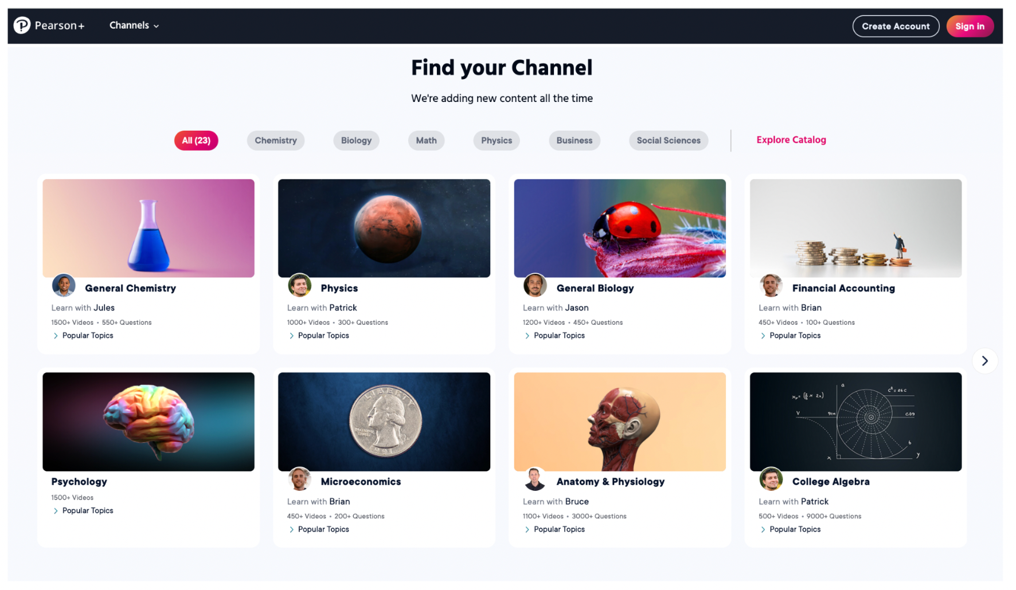This screenshot has width=1016, height=590.
Task: Expand Popular Topics under Financial Accounting
Action: [790, 336]
